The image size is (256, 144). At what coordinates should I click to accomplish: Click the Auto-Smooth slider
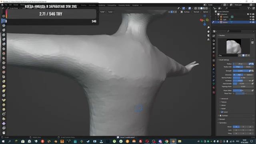(242, 84)
